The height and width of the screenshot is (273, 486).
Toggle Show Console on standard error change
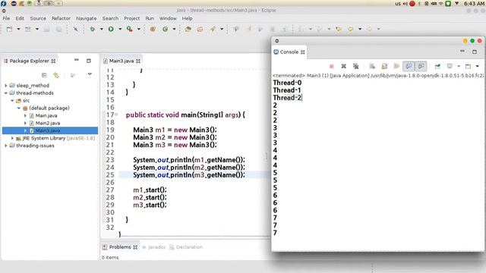[421, 66]
